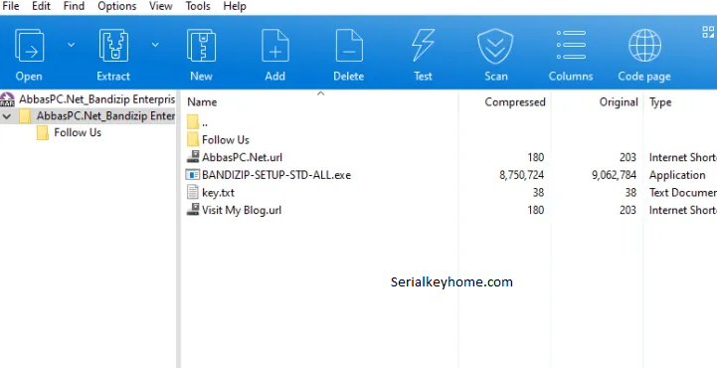The width and height of the screenshot is (717, 368).
Task: Click the grid view icon at toolbar edge
Action: pos(708,32)
